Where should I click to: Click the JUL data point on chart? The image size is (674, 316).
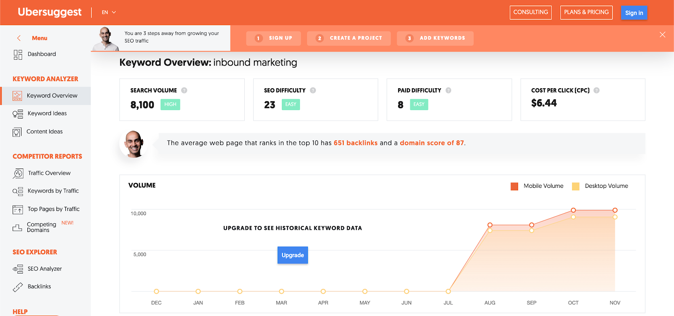click(448, 291)
